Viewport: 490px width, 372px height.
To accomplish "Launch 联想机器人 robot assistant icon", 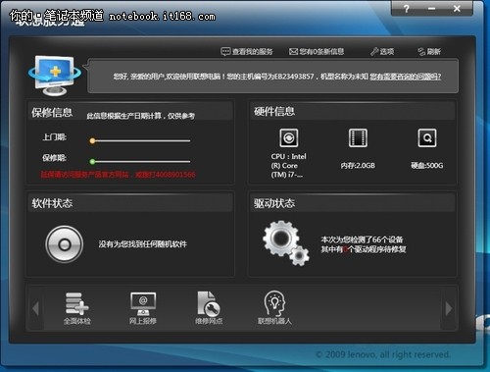I will pyautogui.click(x=274, y=307).
